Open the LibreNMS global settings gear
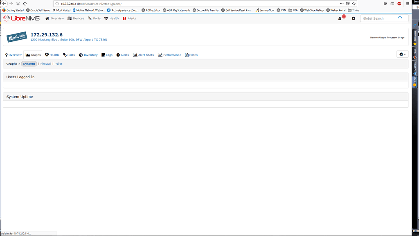The image size is (419, 236). [354, 18]
